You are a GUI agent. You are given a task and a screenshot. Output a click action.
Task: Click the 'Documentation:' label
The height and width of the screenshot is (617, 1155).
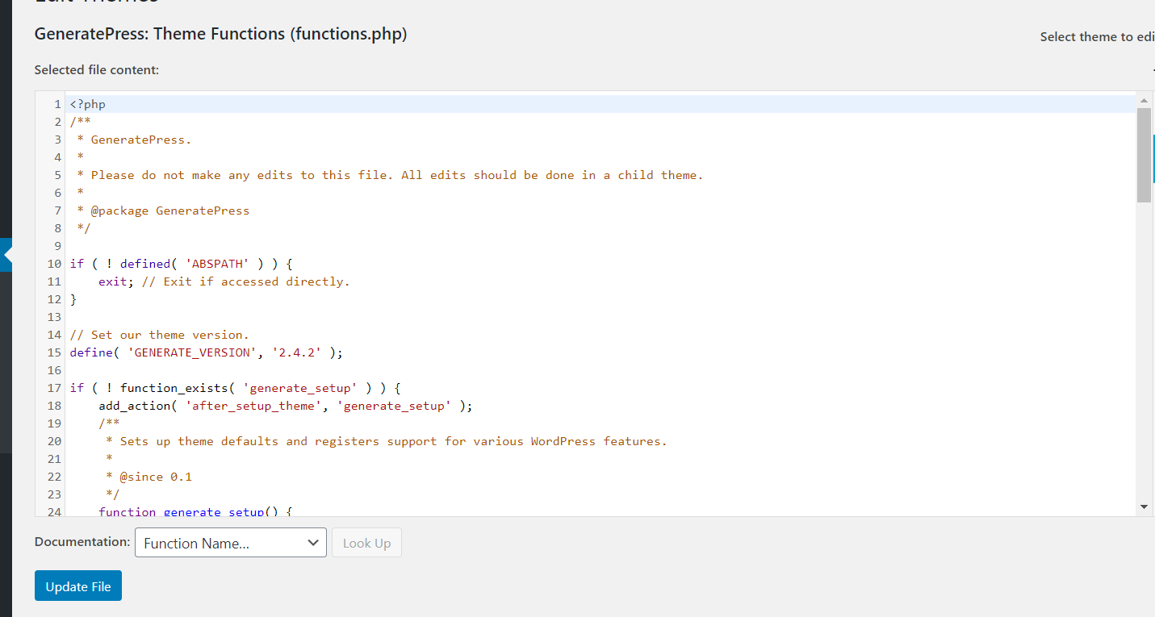point(82,542)
